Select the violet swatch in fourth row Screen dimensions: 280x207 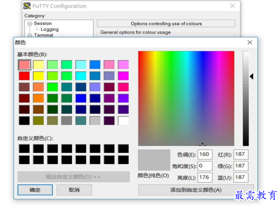pos(123,98)
